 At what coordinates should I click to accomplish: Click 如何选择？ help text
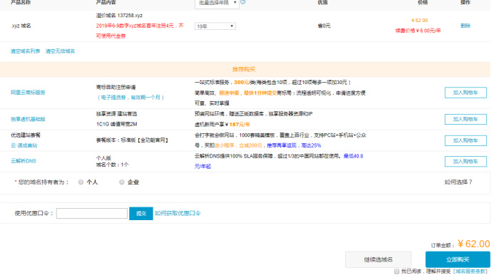(x=458, y=182)
